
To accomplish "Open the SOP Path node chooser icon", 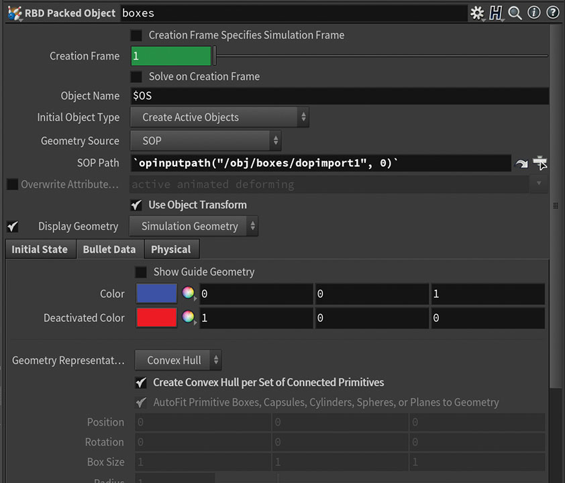I will [540, 163].
